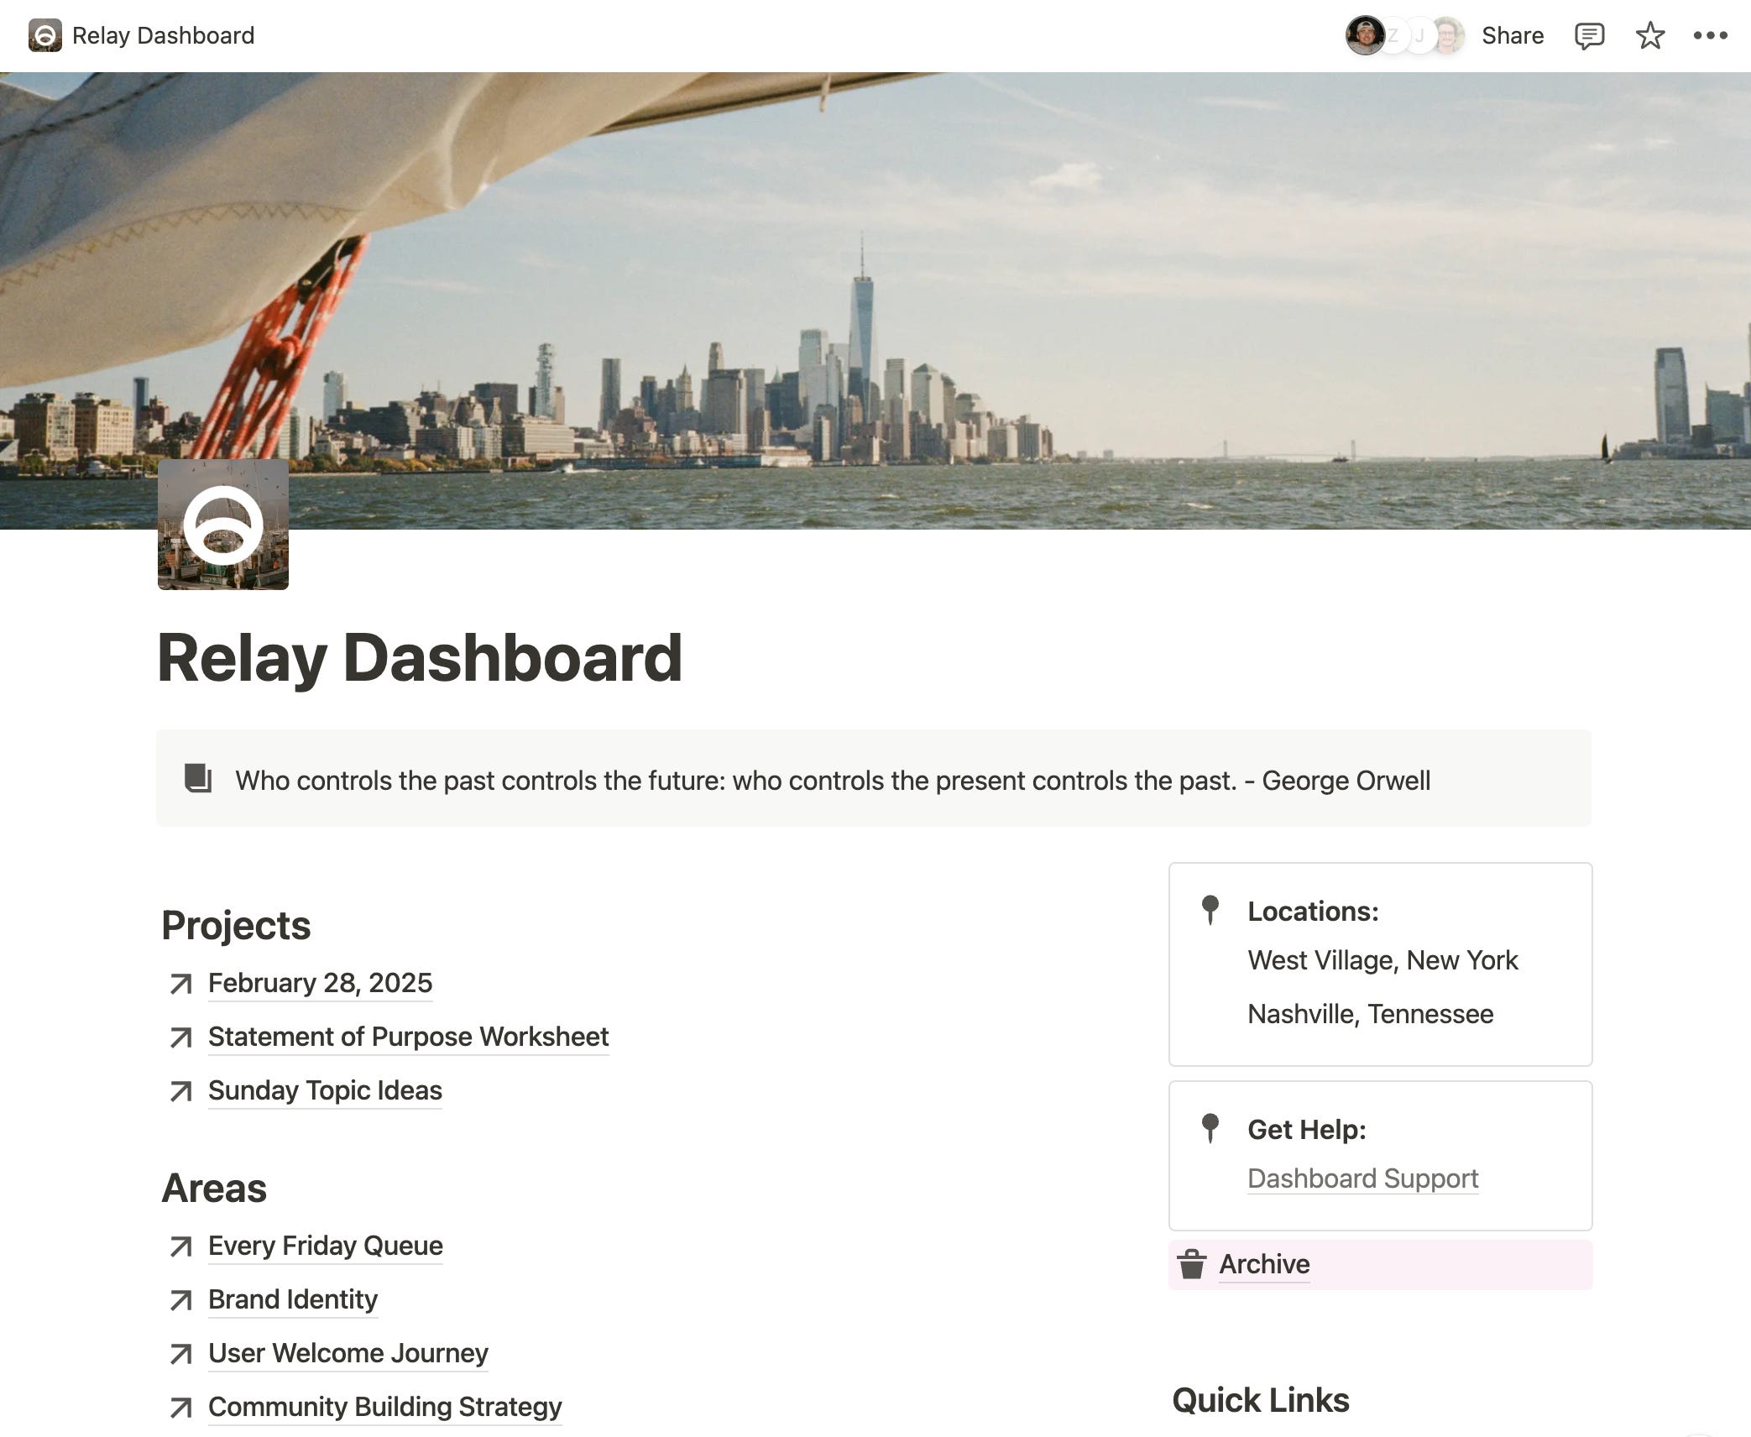Open the Brand Identity page
This screenshot has height=1437, width=1751.
(292, 1299)
